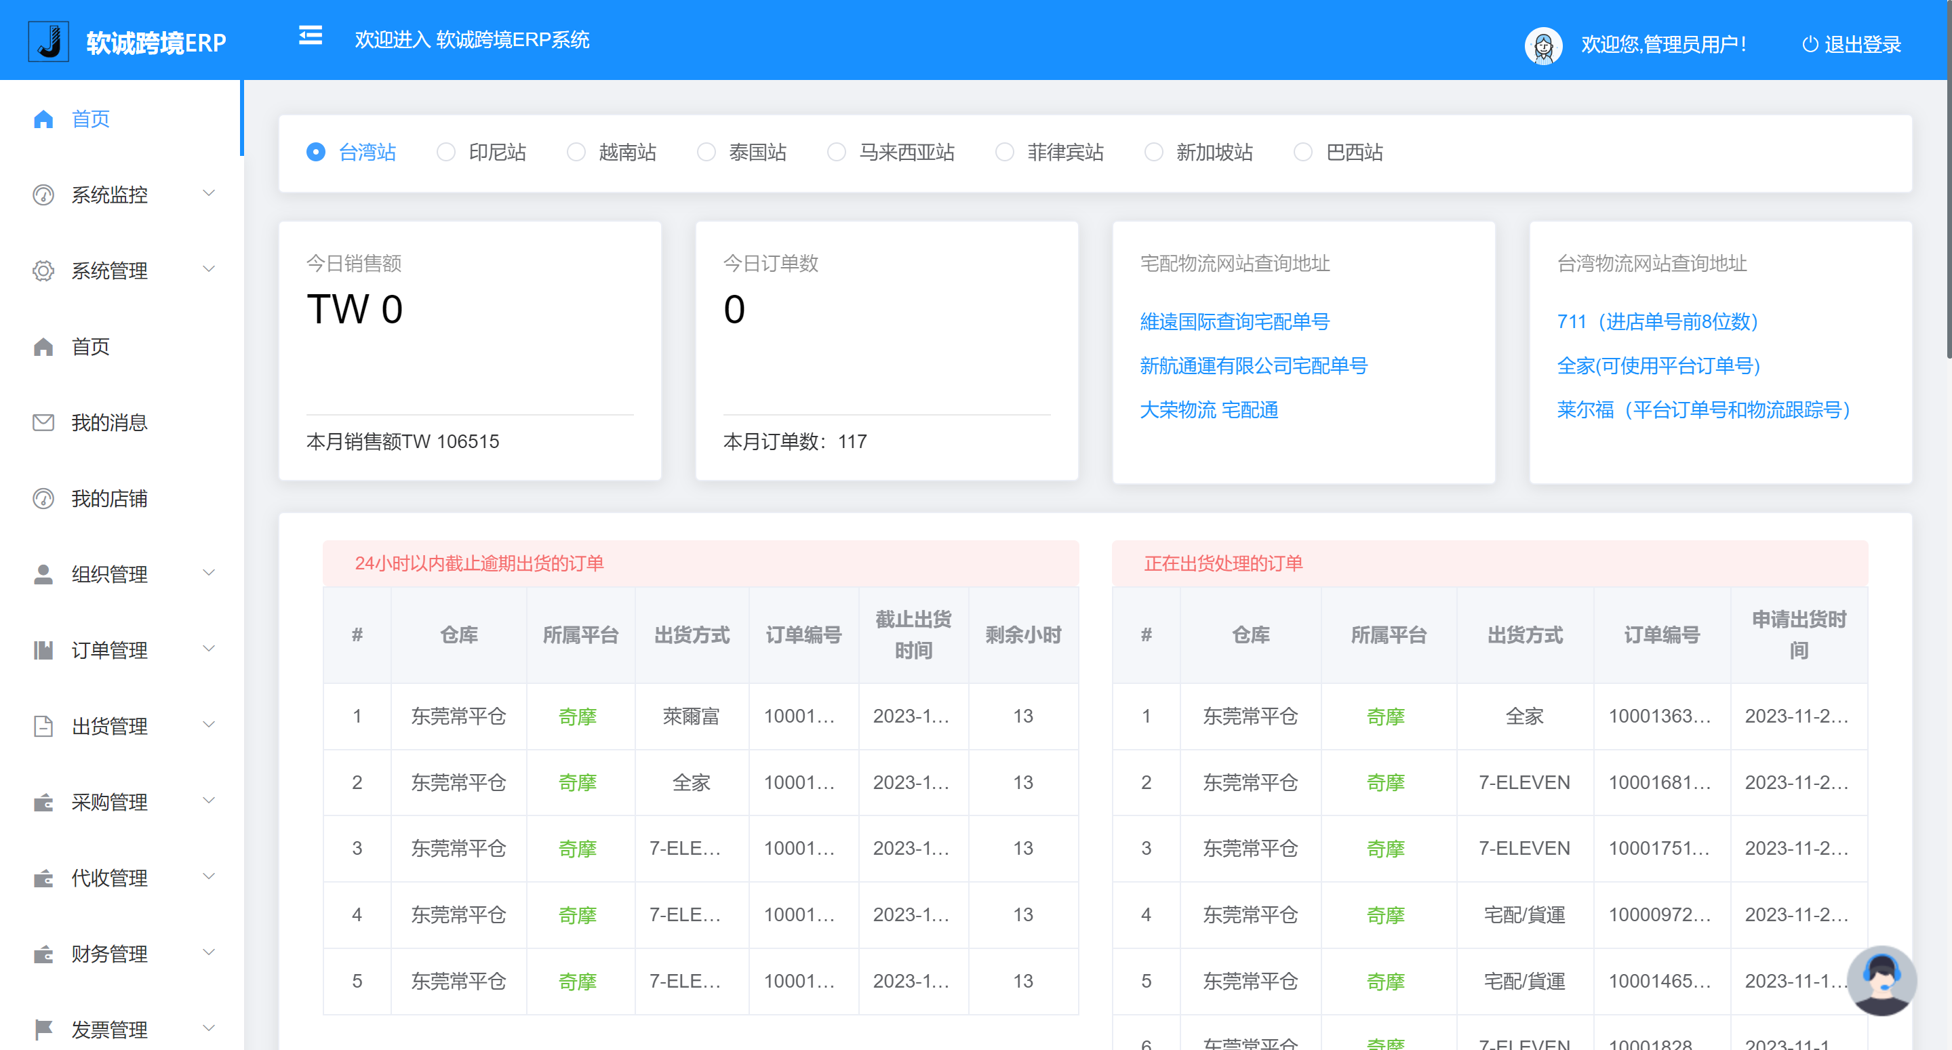Image resolution: width=1952 pixels, height=1050 pixels.
Task: Click 本月销售额TW 106515 text
Action: [x=402, y=441]
